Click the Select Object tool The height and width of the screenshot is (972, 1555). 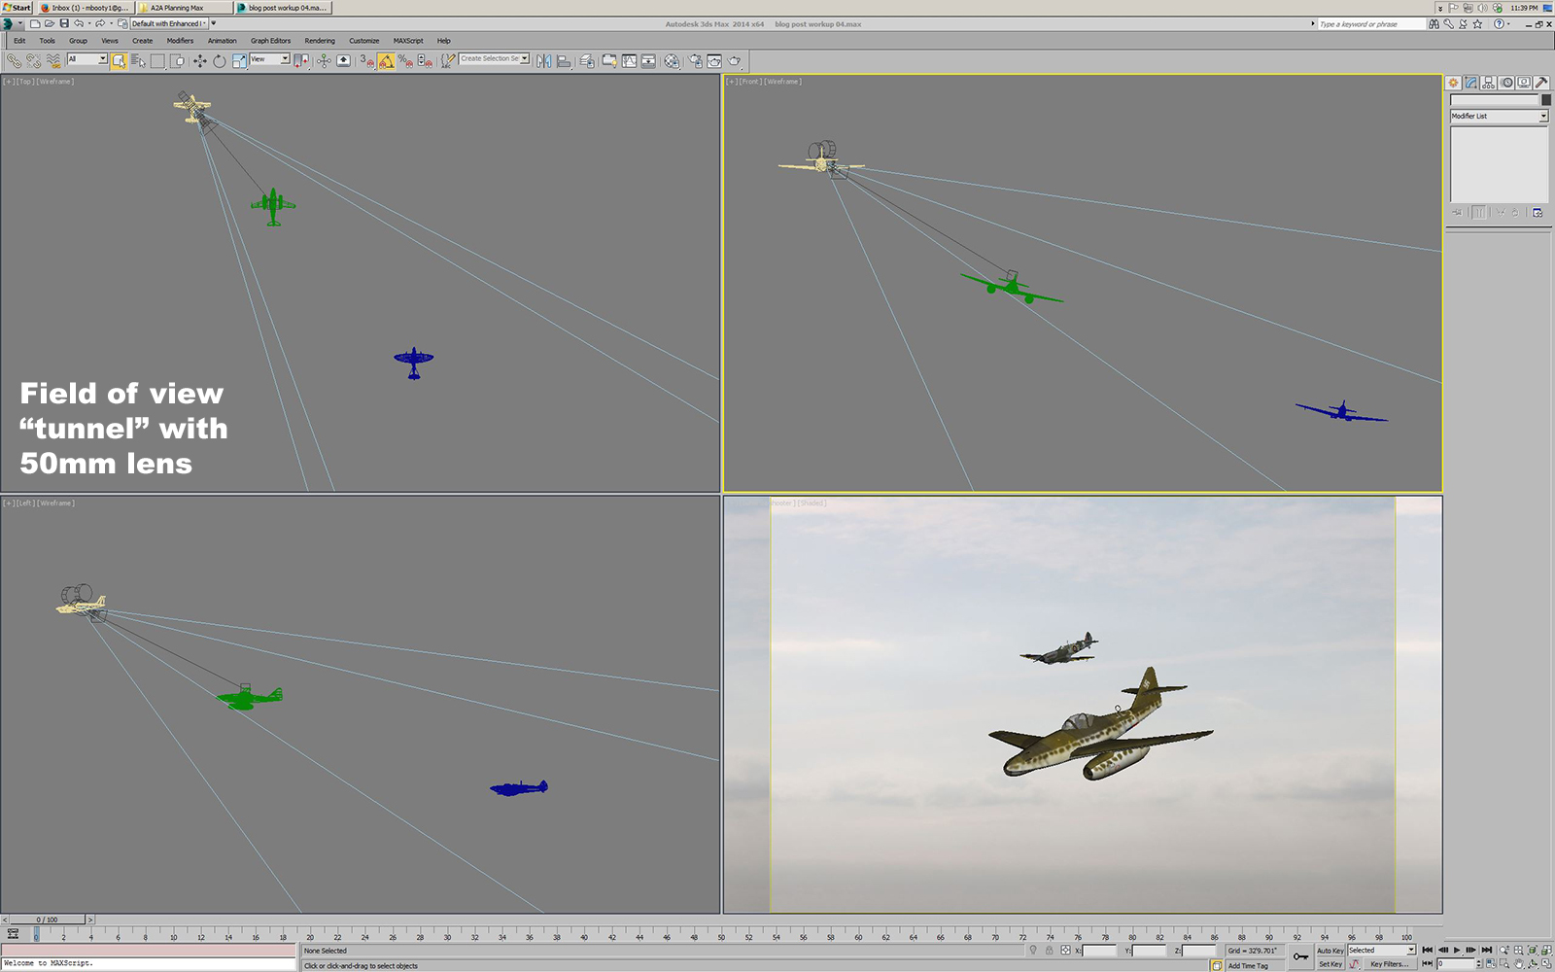pos(119,61)
